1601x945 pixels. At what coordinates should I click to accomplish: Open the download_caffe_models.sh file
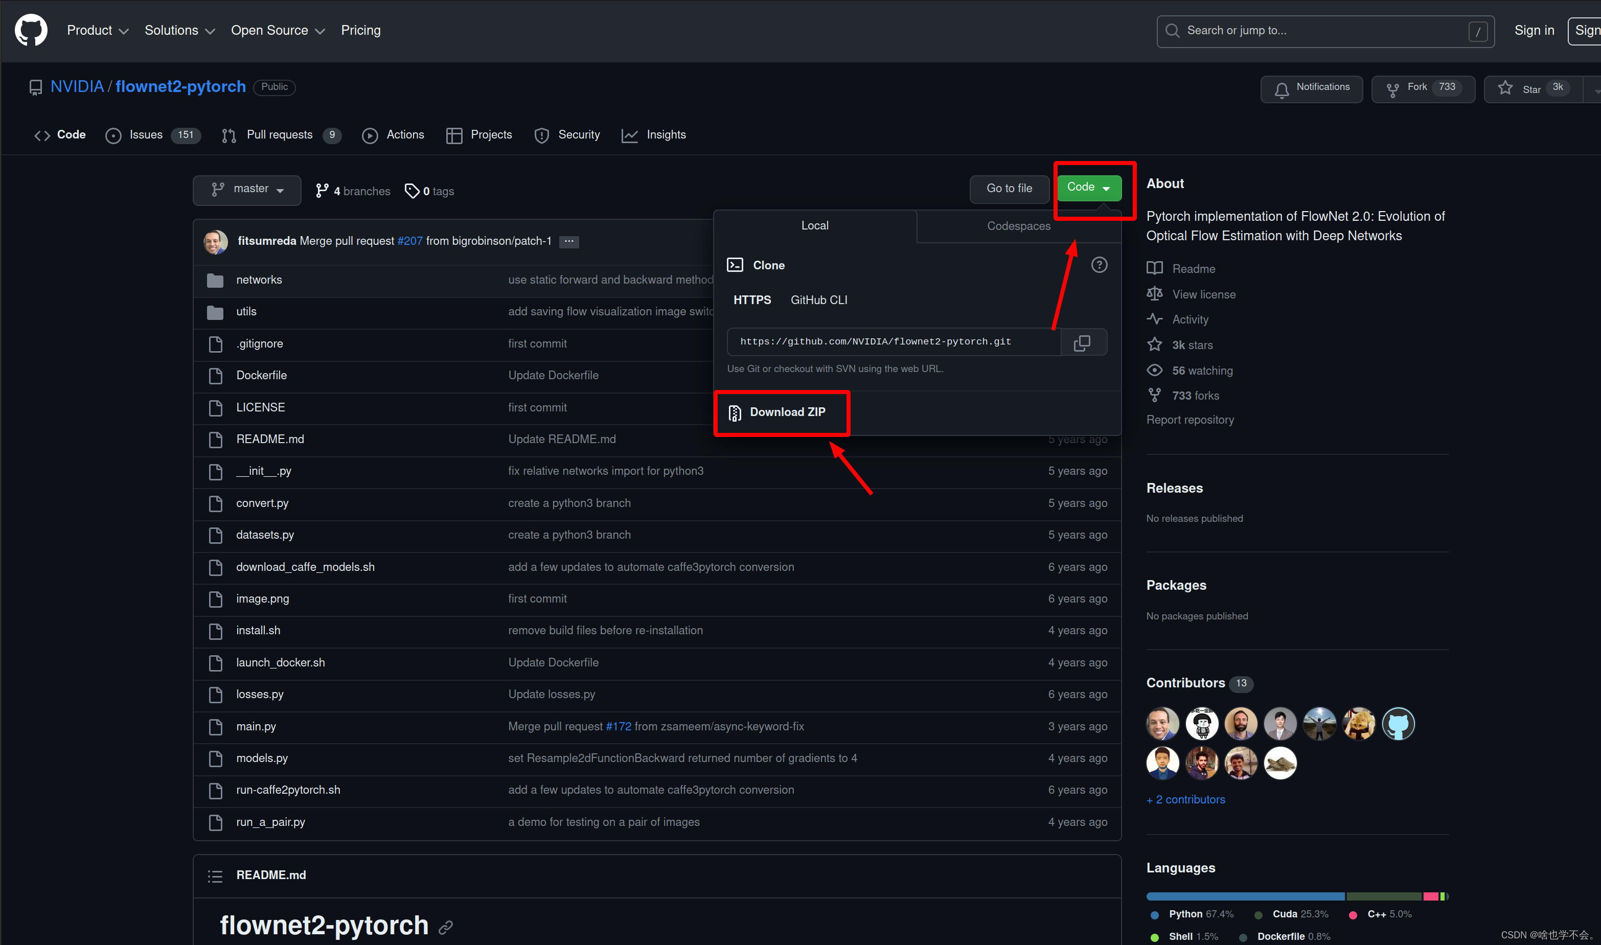click(305, 567)
